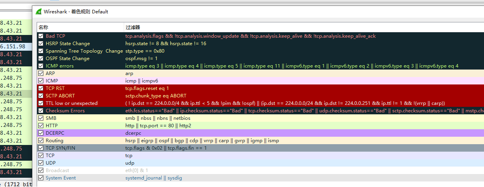Toggle the SMB rule checkbox

41,118
